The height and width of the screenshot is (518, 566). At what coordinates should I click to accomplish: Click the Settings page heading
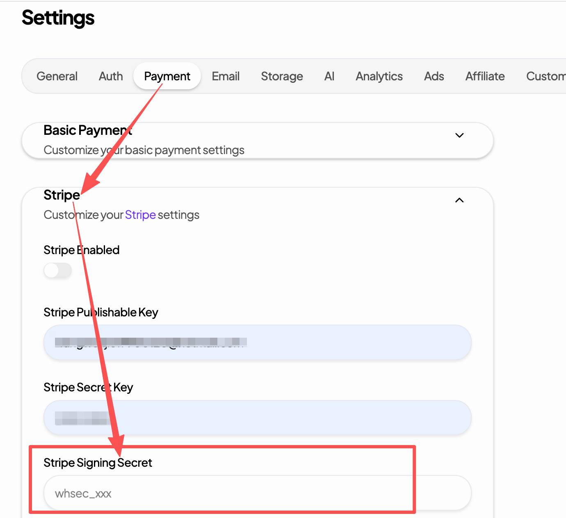click(x=58, y=18)
